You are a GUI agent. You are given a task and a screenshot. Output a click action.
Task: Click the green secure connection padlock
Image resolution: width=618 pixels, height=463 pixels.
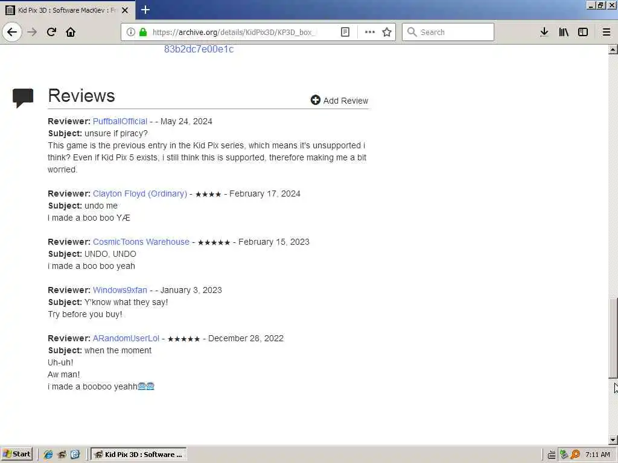143,32
